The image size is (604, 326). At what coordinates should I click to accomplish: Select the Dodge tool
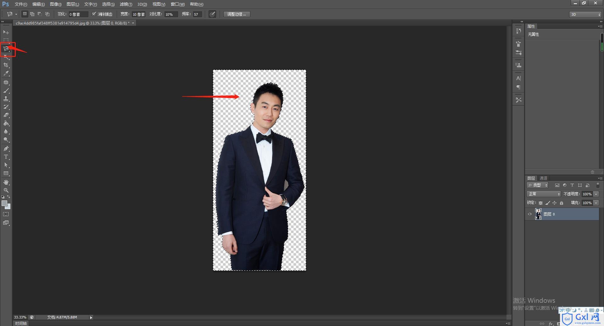pyautogui.click(x=6, y=139)
